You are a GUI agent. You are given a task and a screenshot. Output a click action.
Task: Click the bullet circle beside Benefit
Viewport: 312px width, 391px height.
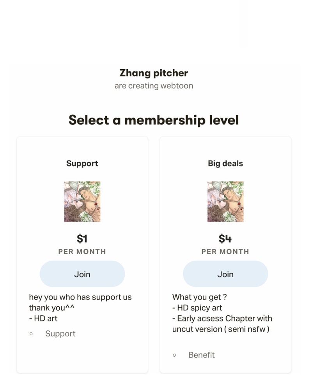(174, 355)
